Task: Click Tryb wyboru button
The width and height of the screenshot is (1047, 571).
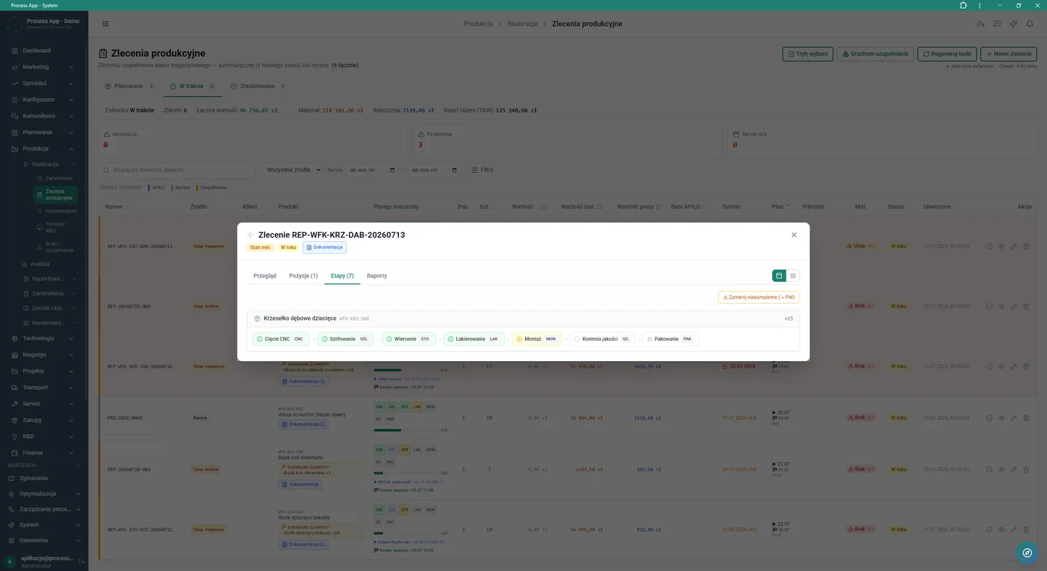Action: (x=807, y=54)
